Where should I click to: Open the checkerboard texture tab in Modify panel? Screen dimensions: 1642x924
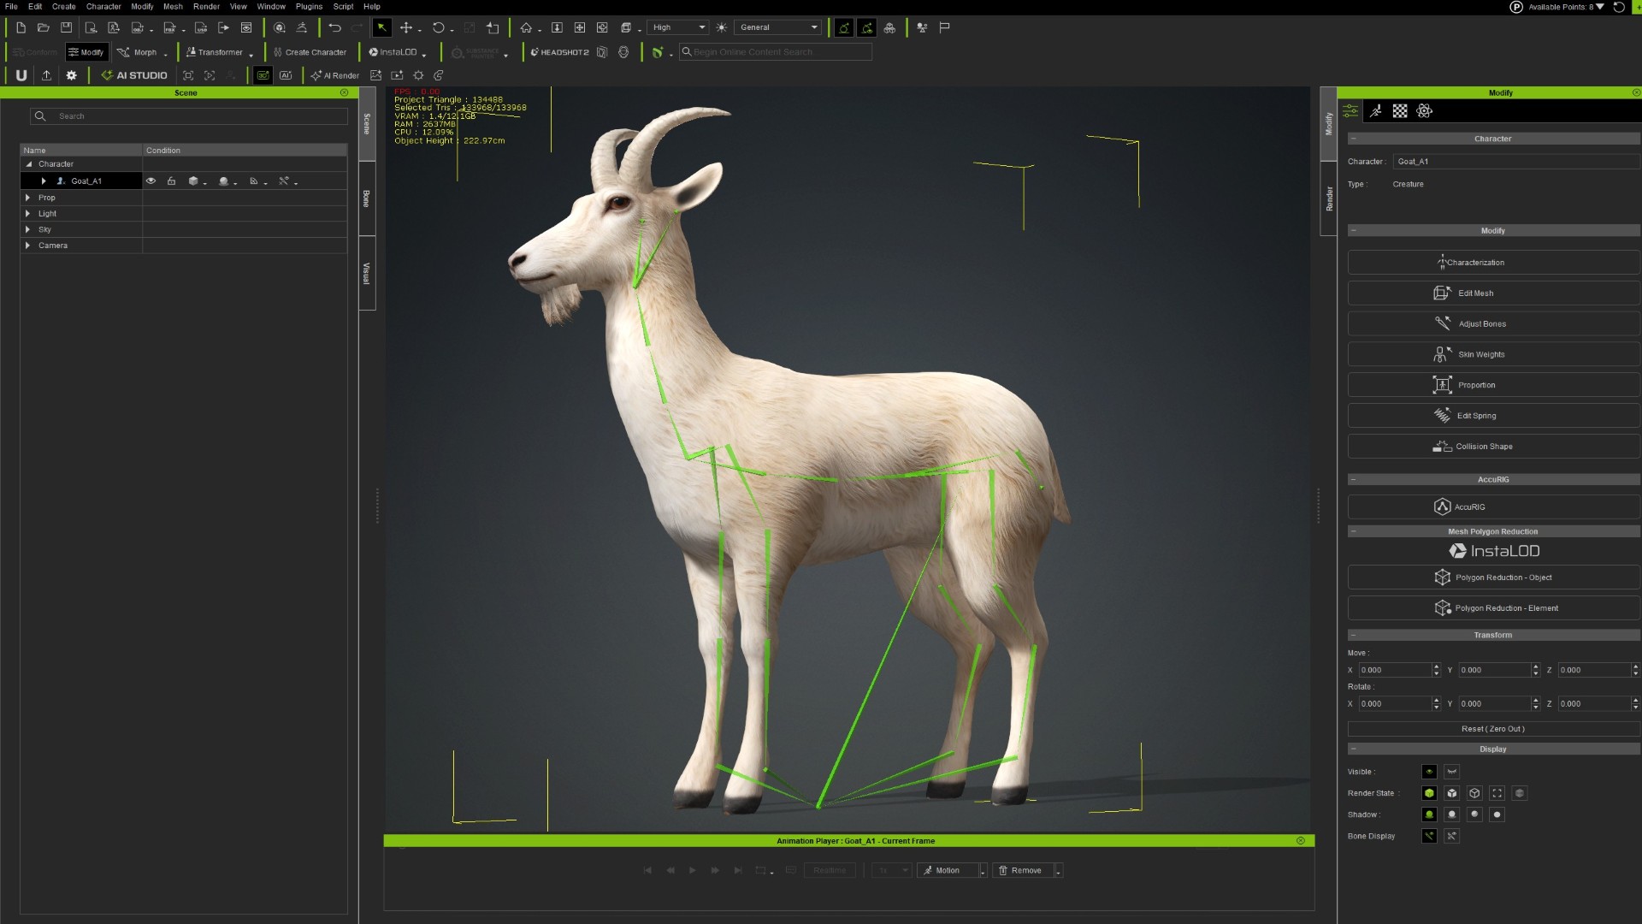(1400, 111)
